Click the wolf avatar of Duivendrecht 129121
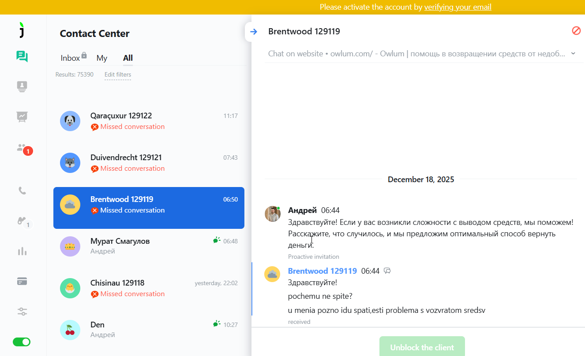The image size is (585, 356). (70, 163)
